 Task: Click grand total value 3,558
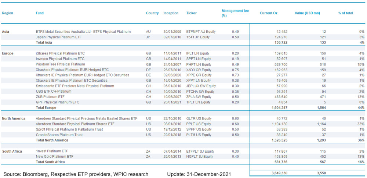tap(321, 173)
